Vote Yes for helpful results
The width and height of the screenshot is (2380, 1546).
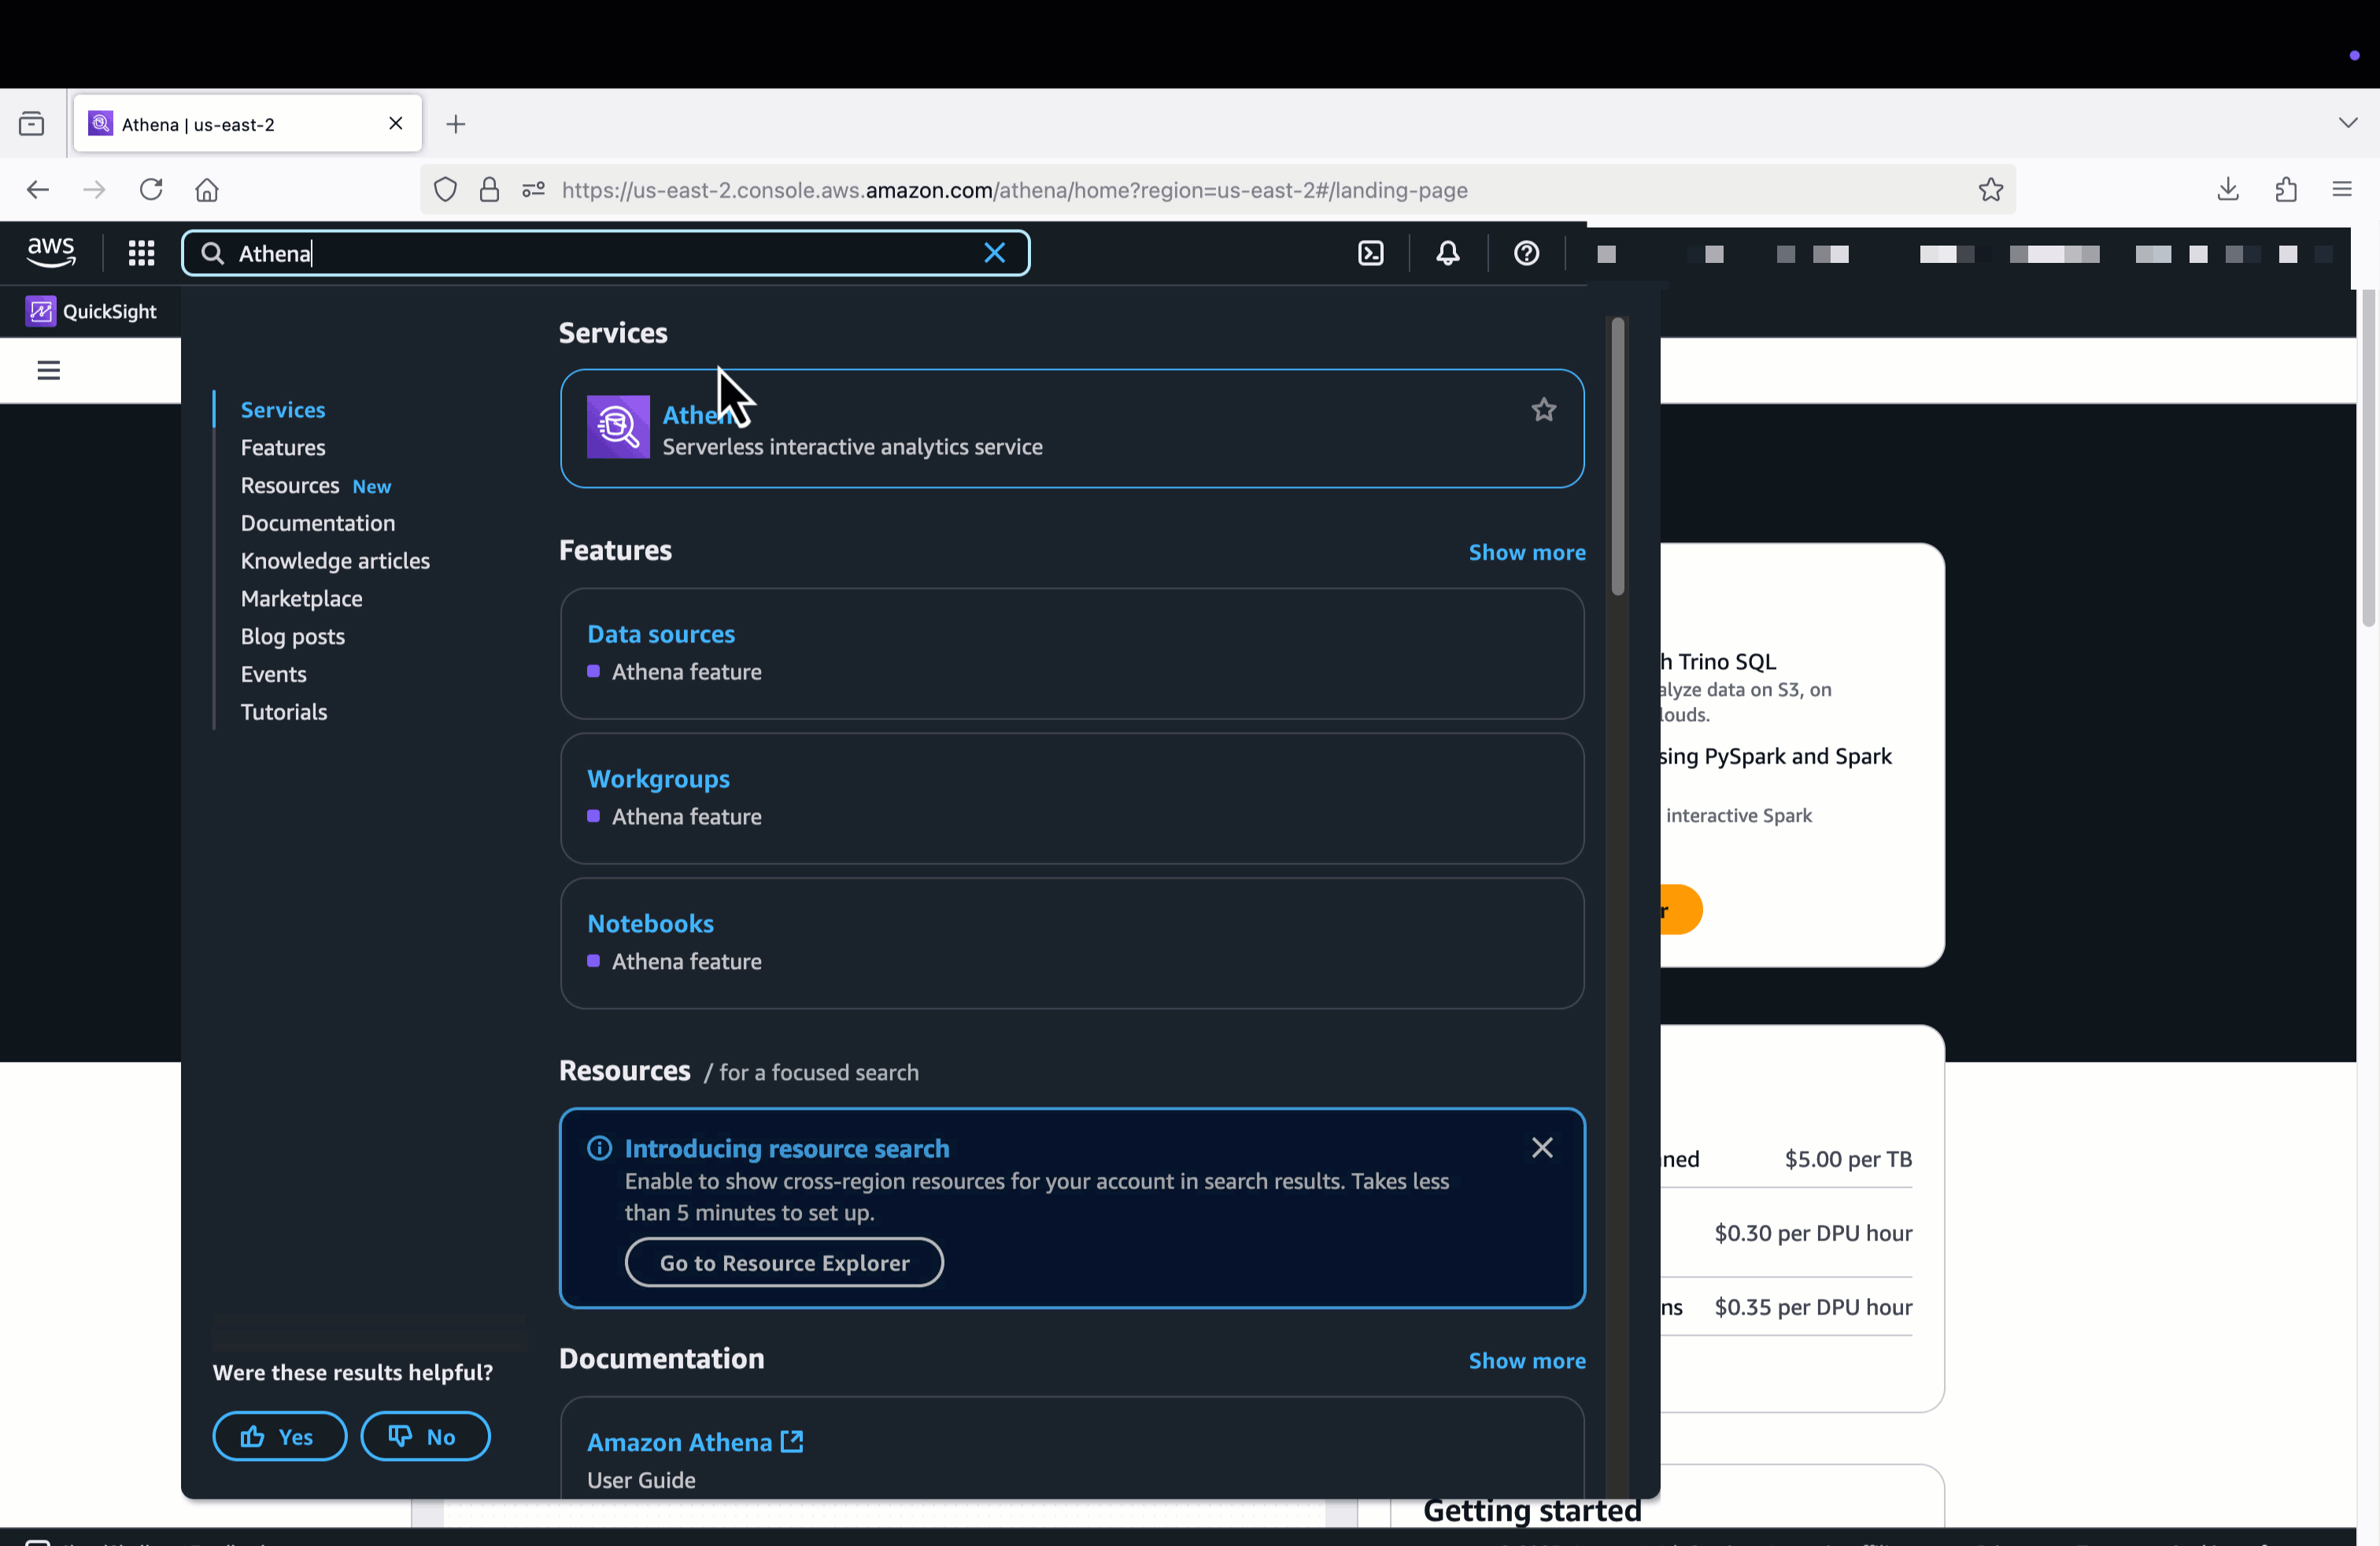point(279,1436)
